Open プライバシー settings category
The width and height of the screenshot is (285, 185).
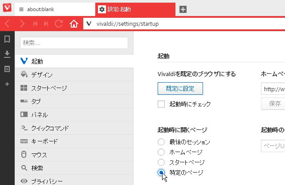click(74, 181)
